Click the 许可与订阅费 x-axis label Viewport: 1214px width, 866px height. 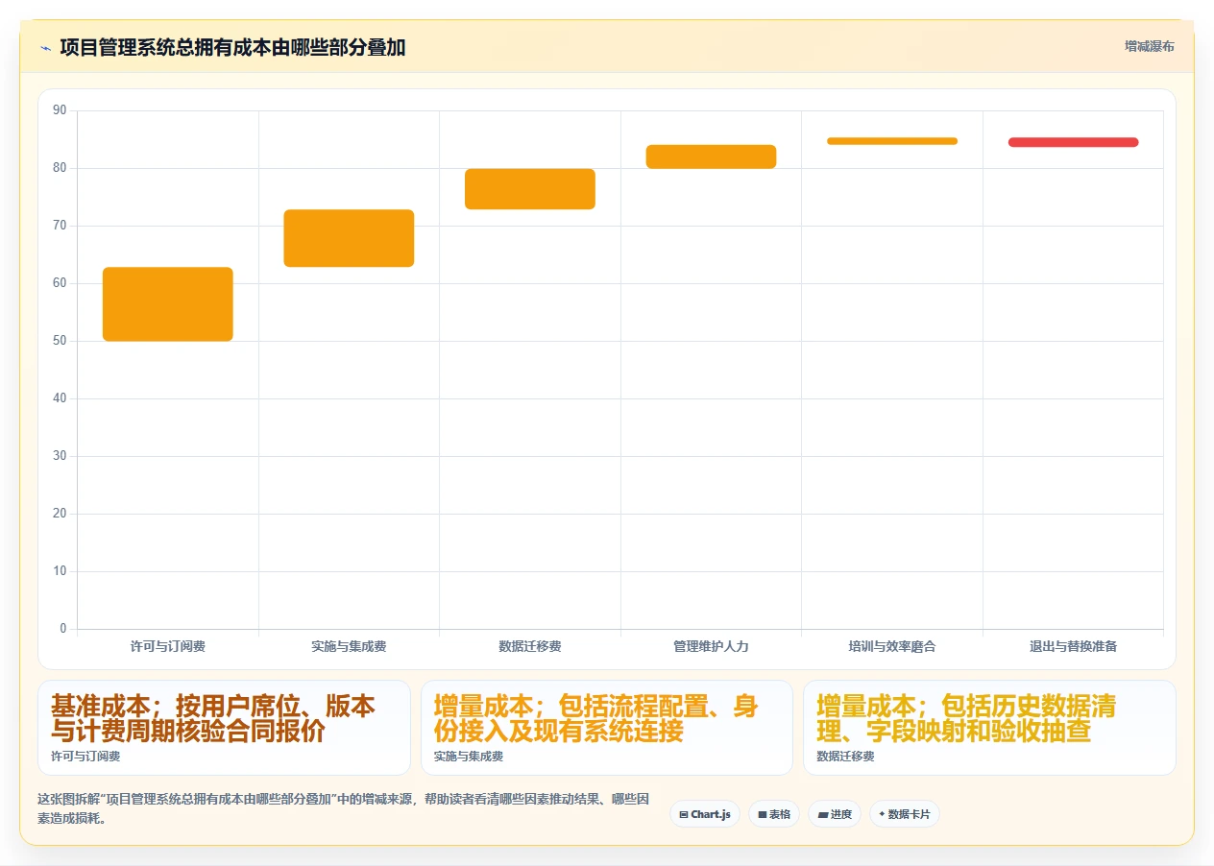point(168,647)
